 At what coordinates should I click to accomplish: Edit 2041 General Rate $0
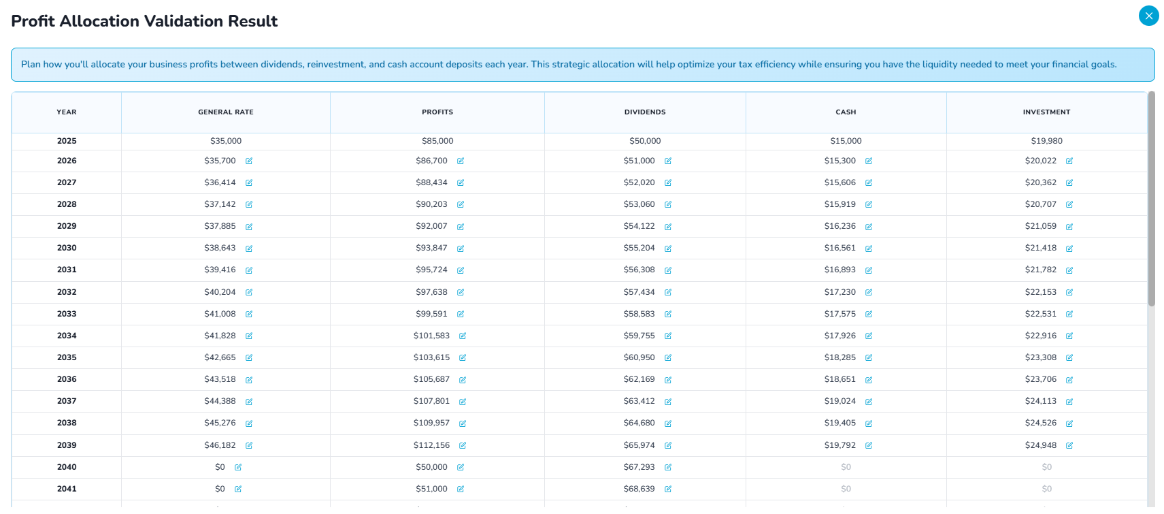point(238,489)
